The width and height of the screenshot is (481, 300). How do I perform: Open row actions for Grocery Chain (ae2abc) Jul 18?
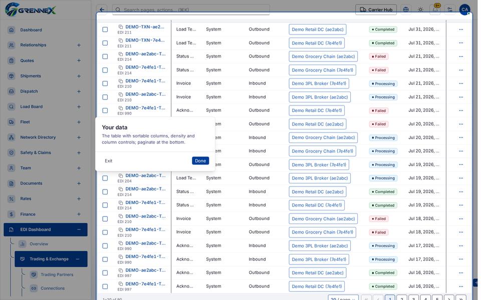461,218
